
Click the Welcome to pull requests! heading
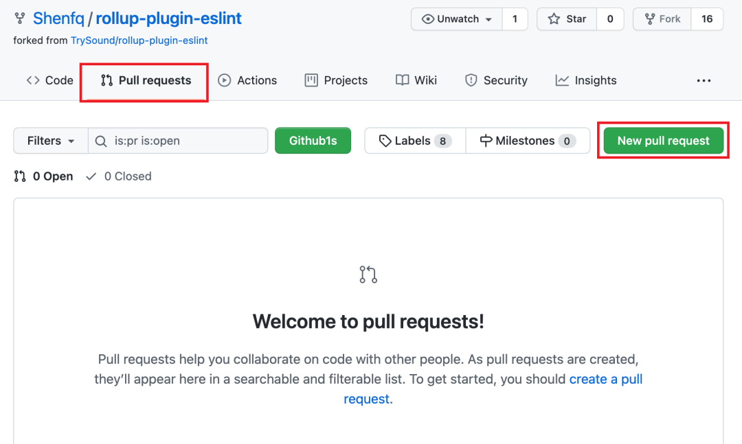368,322
